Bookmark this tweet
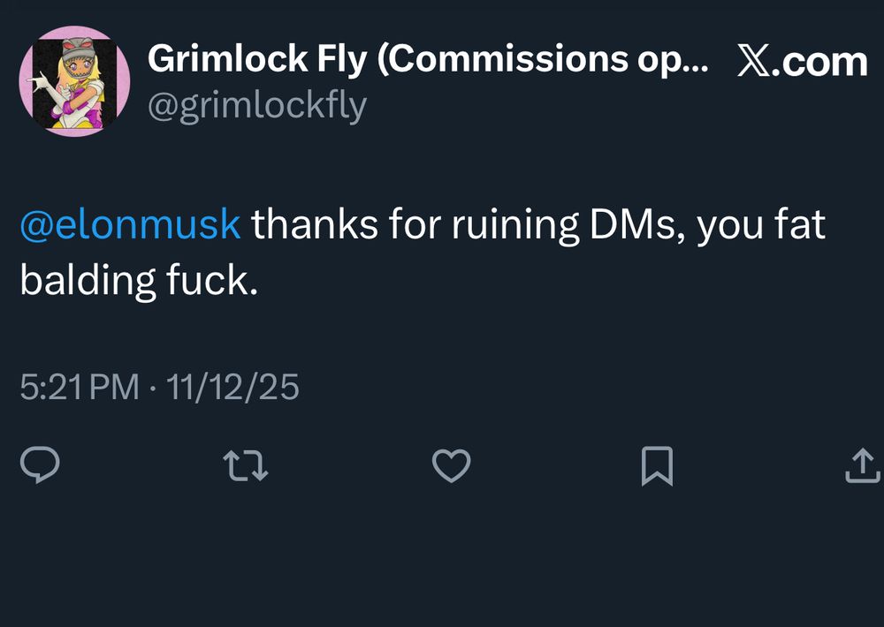Screen dimensions: 884x627 click(657, 466)
